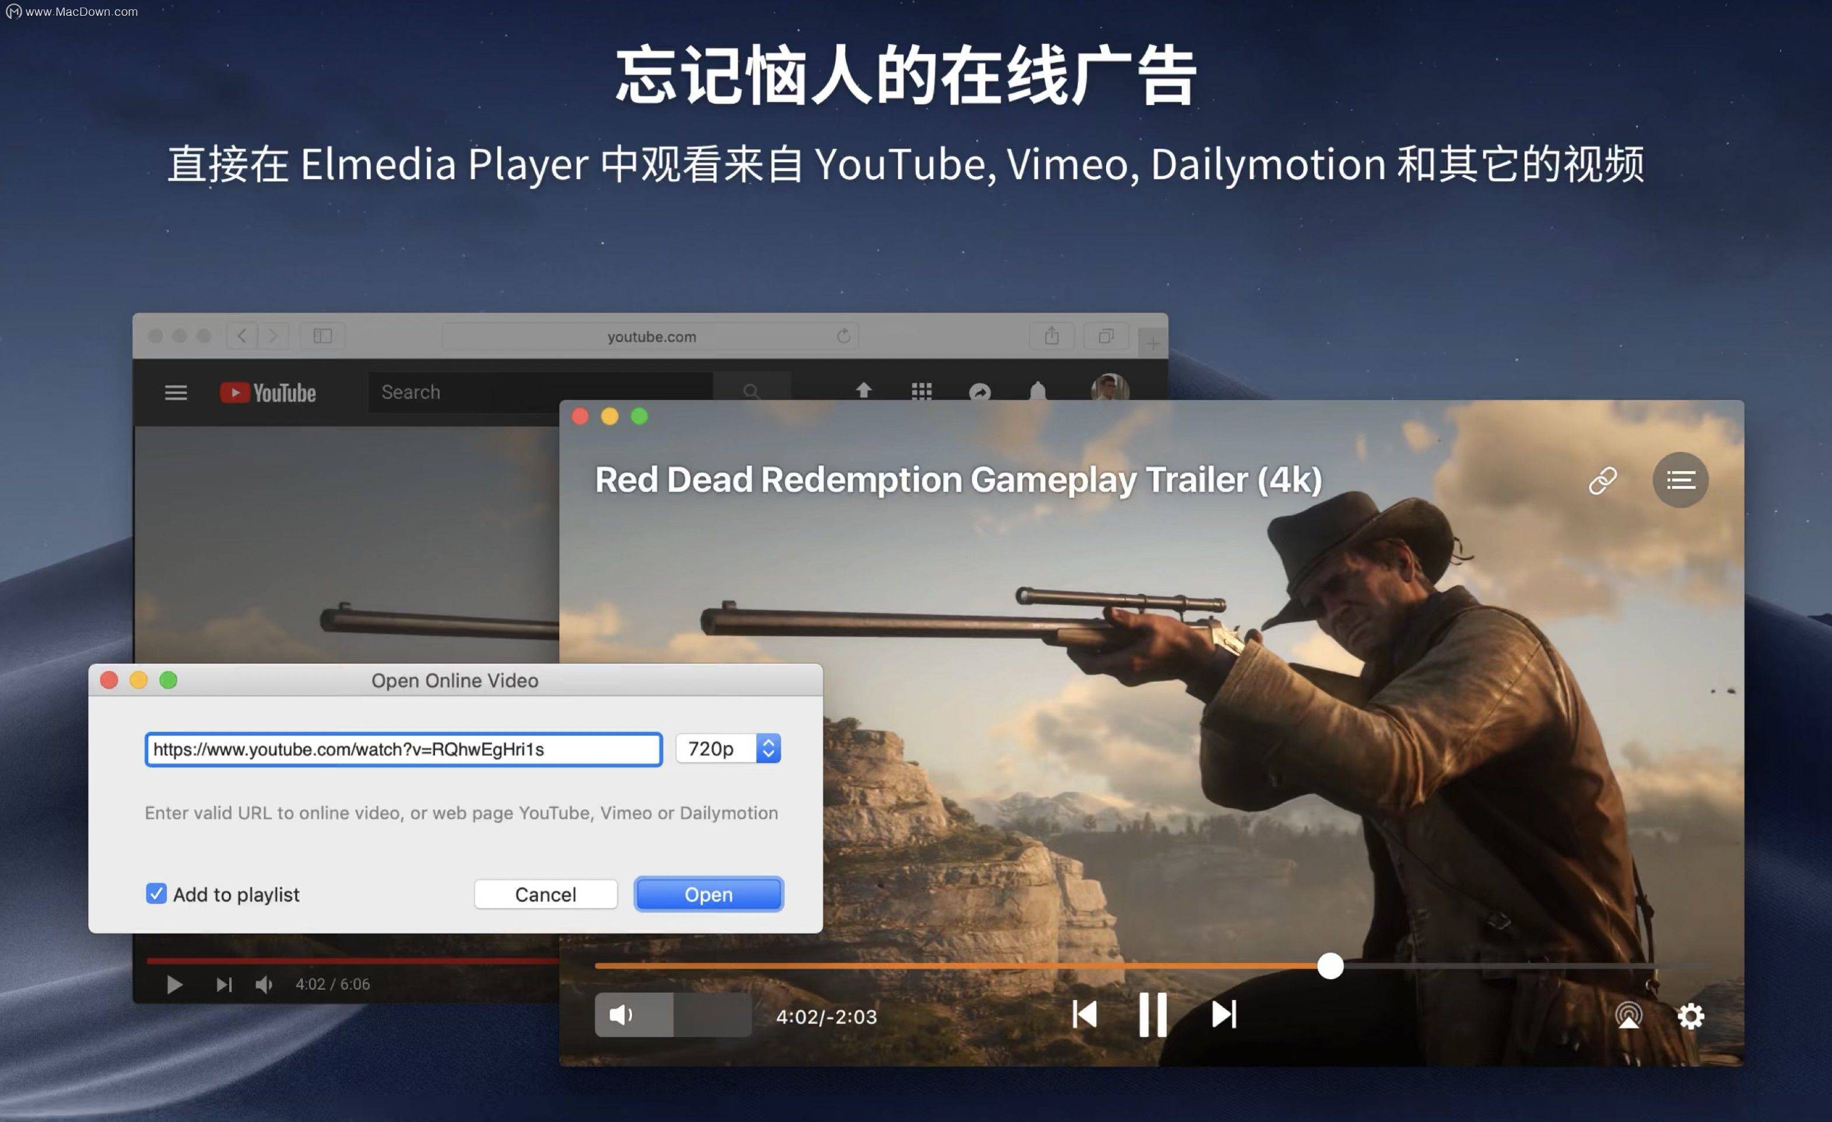This screenshot has width=1832, height=1122.
Task: Click the YouTube search magnifier button
Action: click(751, 391)
